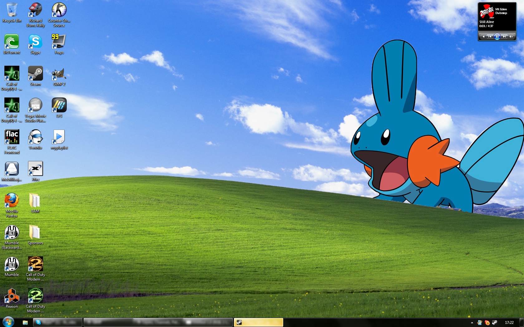Select Vegas Movie Studio Platinum shortcut

click(36, 110)
